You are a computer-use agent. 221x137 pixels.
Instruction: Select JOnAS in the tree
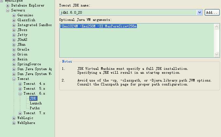[22, 39]
